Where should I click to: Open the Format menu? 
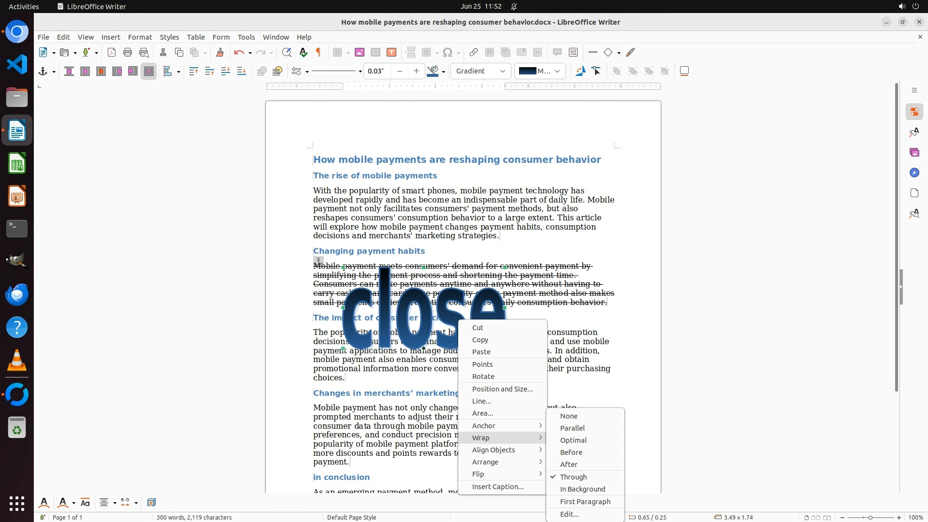pyautogui.click(x=140, y=37)
